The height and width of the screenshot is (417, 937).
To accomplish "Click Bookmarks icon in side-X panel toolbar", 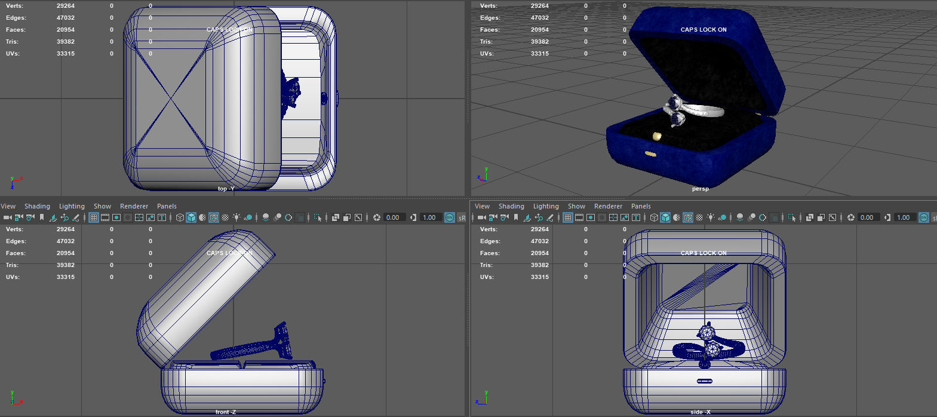I will point(516,217).
